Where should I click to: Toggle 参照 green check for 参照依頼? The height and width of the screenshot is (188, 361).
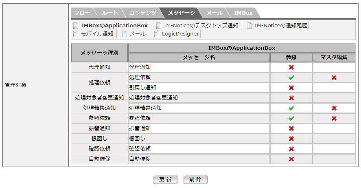(x=291, y=118)
